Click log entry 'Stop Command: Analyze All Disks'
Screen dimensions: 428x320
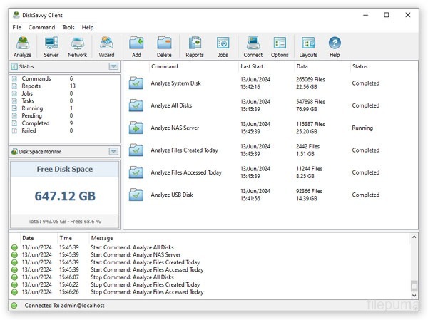pyautogui.click(x=132, y=277)
